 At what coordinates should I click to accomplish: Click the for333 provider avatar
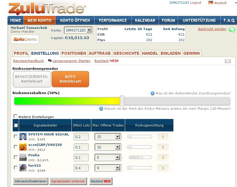[x=23, y=168]
